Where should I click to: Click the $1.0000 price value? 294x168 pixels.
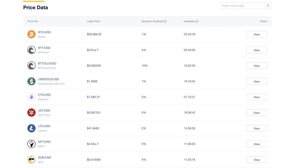(x=92, y=81)
